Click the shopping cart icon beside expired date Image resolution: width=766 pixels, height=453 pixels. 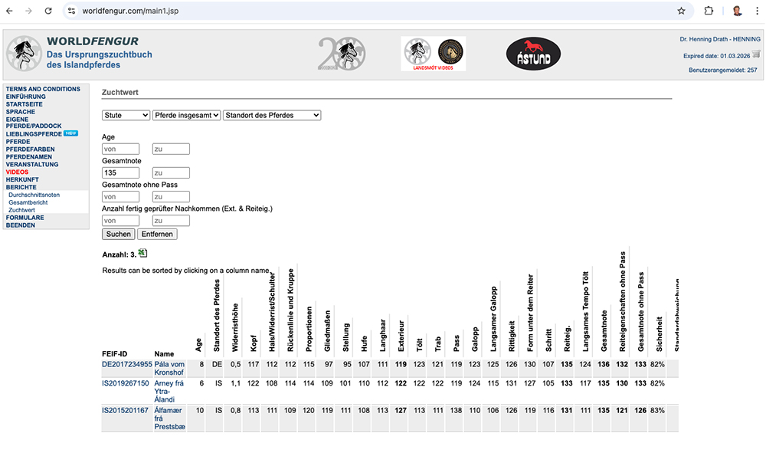pos(756,54)
